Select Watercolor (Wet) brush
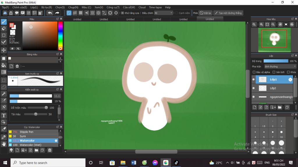This screenshot has width=298, height=167. click(x=33, y=145)
